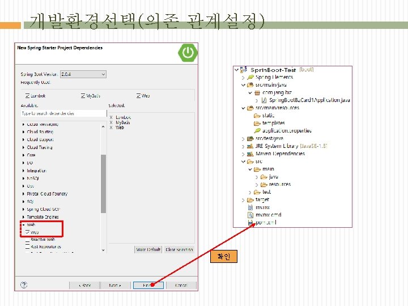
Task: Select the target folder icon
Action: pyautogui.click(x=250, y=200)
